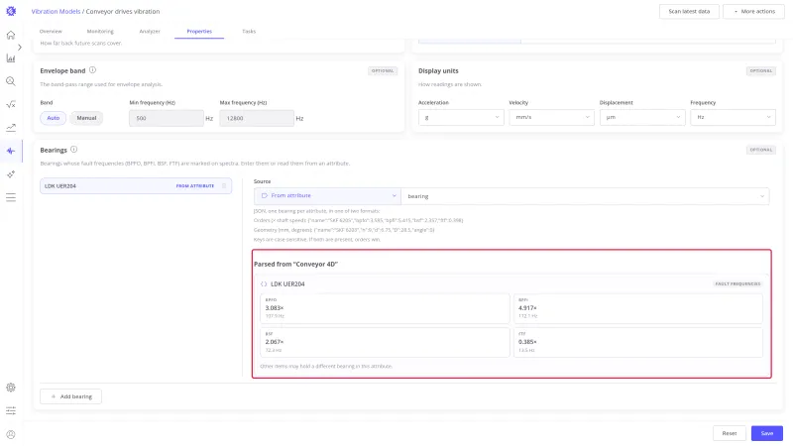Delete the LDK UER204 bearing with trash icon
793x446 pixels.
tap(224, 185)
